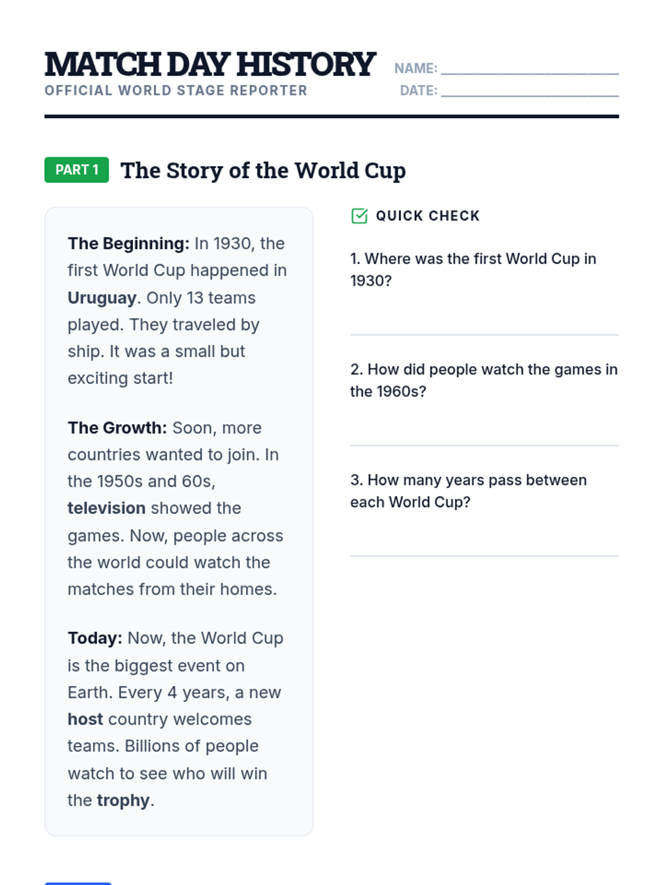Click the bold word host

tap(85, 719)
